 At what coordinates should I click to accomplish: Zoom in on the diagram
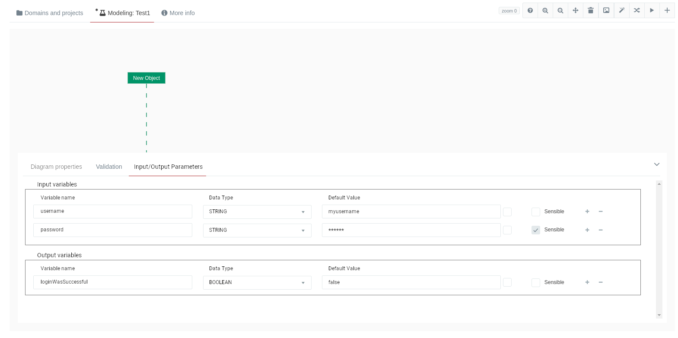(x=545, y=10)
